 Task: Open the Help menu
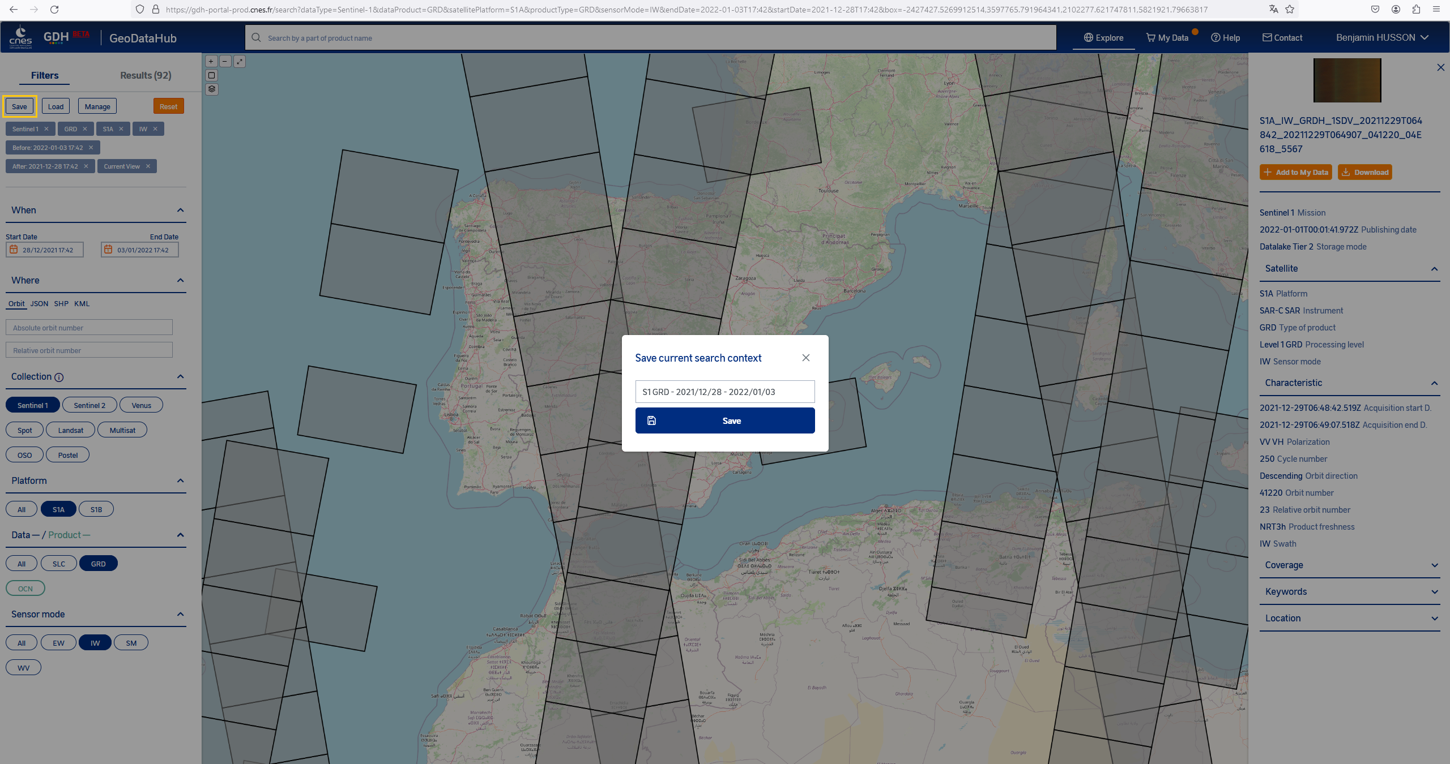tap(1226, 37)
